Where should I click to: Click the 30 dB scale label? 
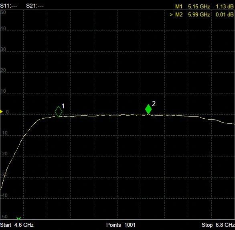(3, 49)
